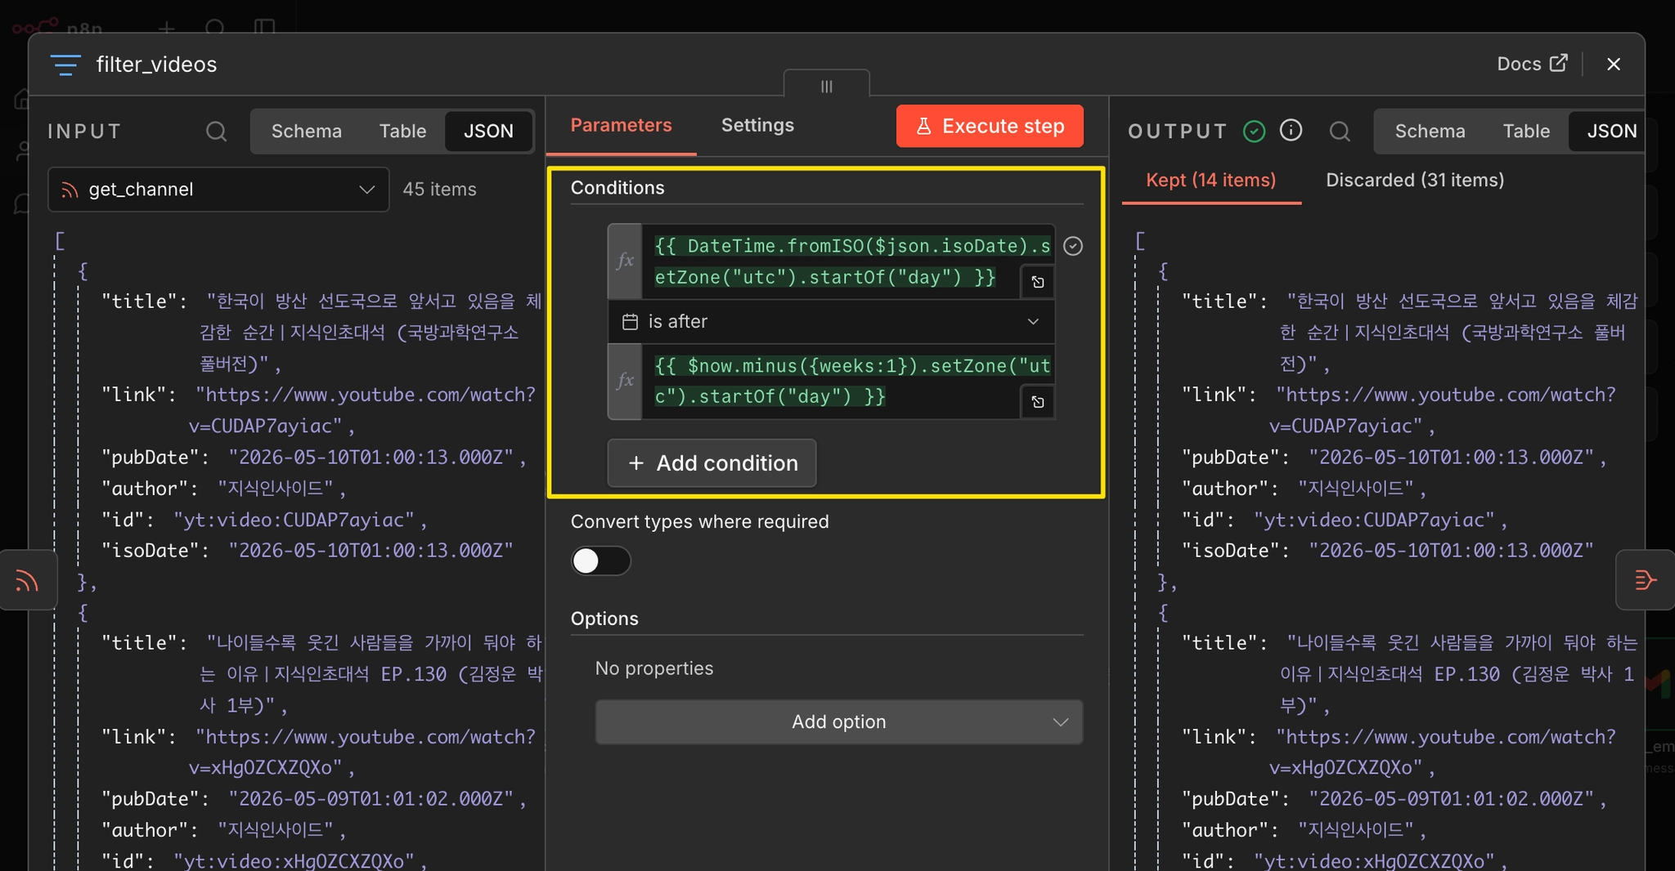Click the background sidebar panel icon
1675x871 pixels.
264,28
